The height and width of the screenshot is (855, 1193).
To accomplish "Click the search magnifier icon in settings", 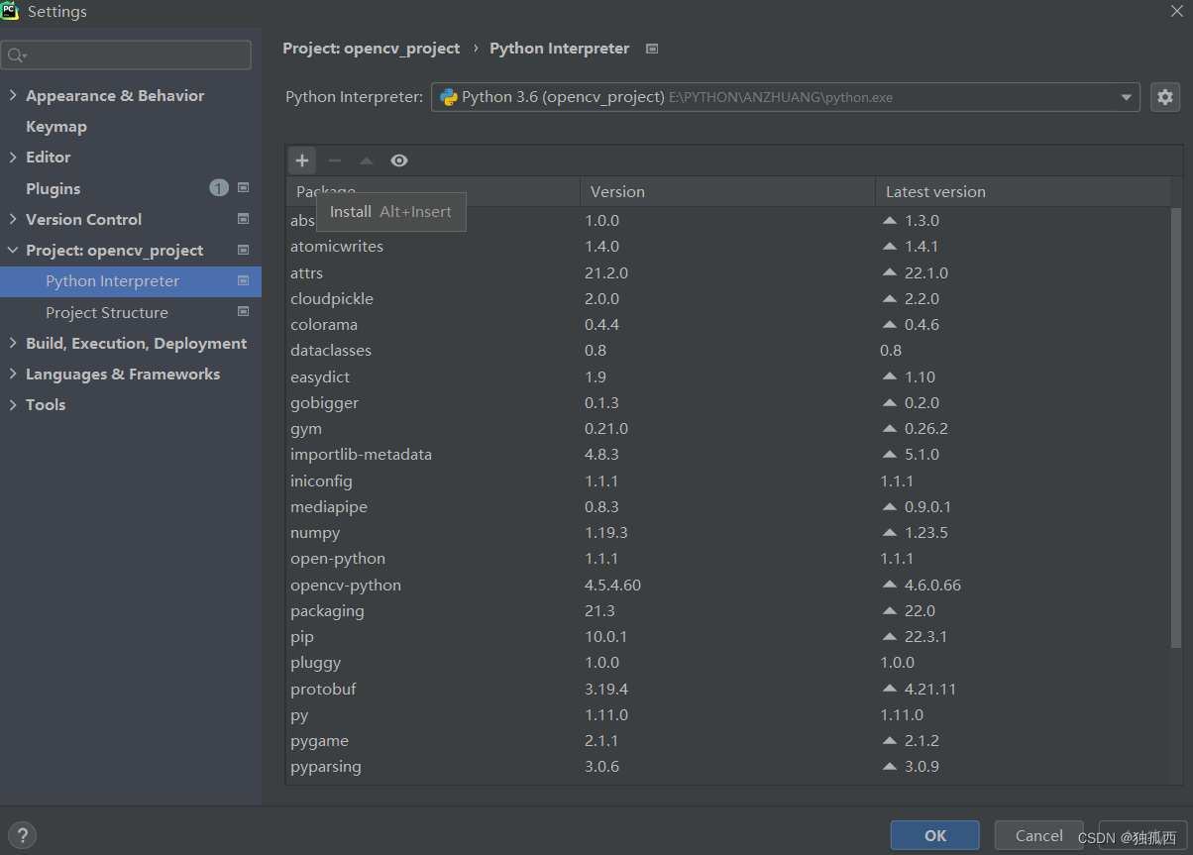I will 18,55.
